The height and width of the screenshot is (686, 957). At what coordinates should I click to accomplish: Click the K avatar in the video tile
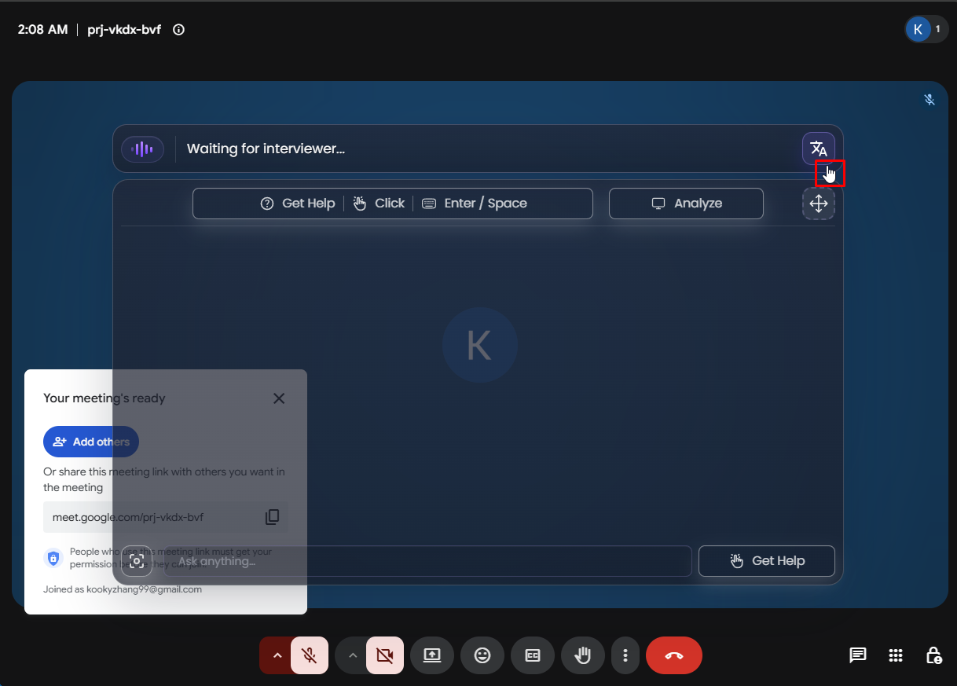(x=479, y=346)
